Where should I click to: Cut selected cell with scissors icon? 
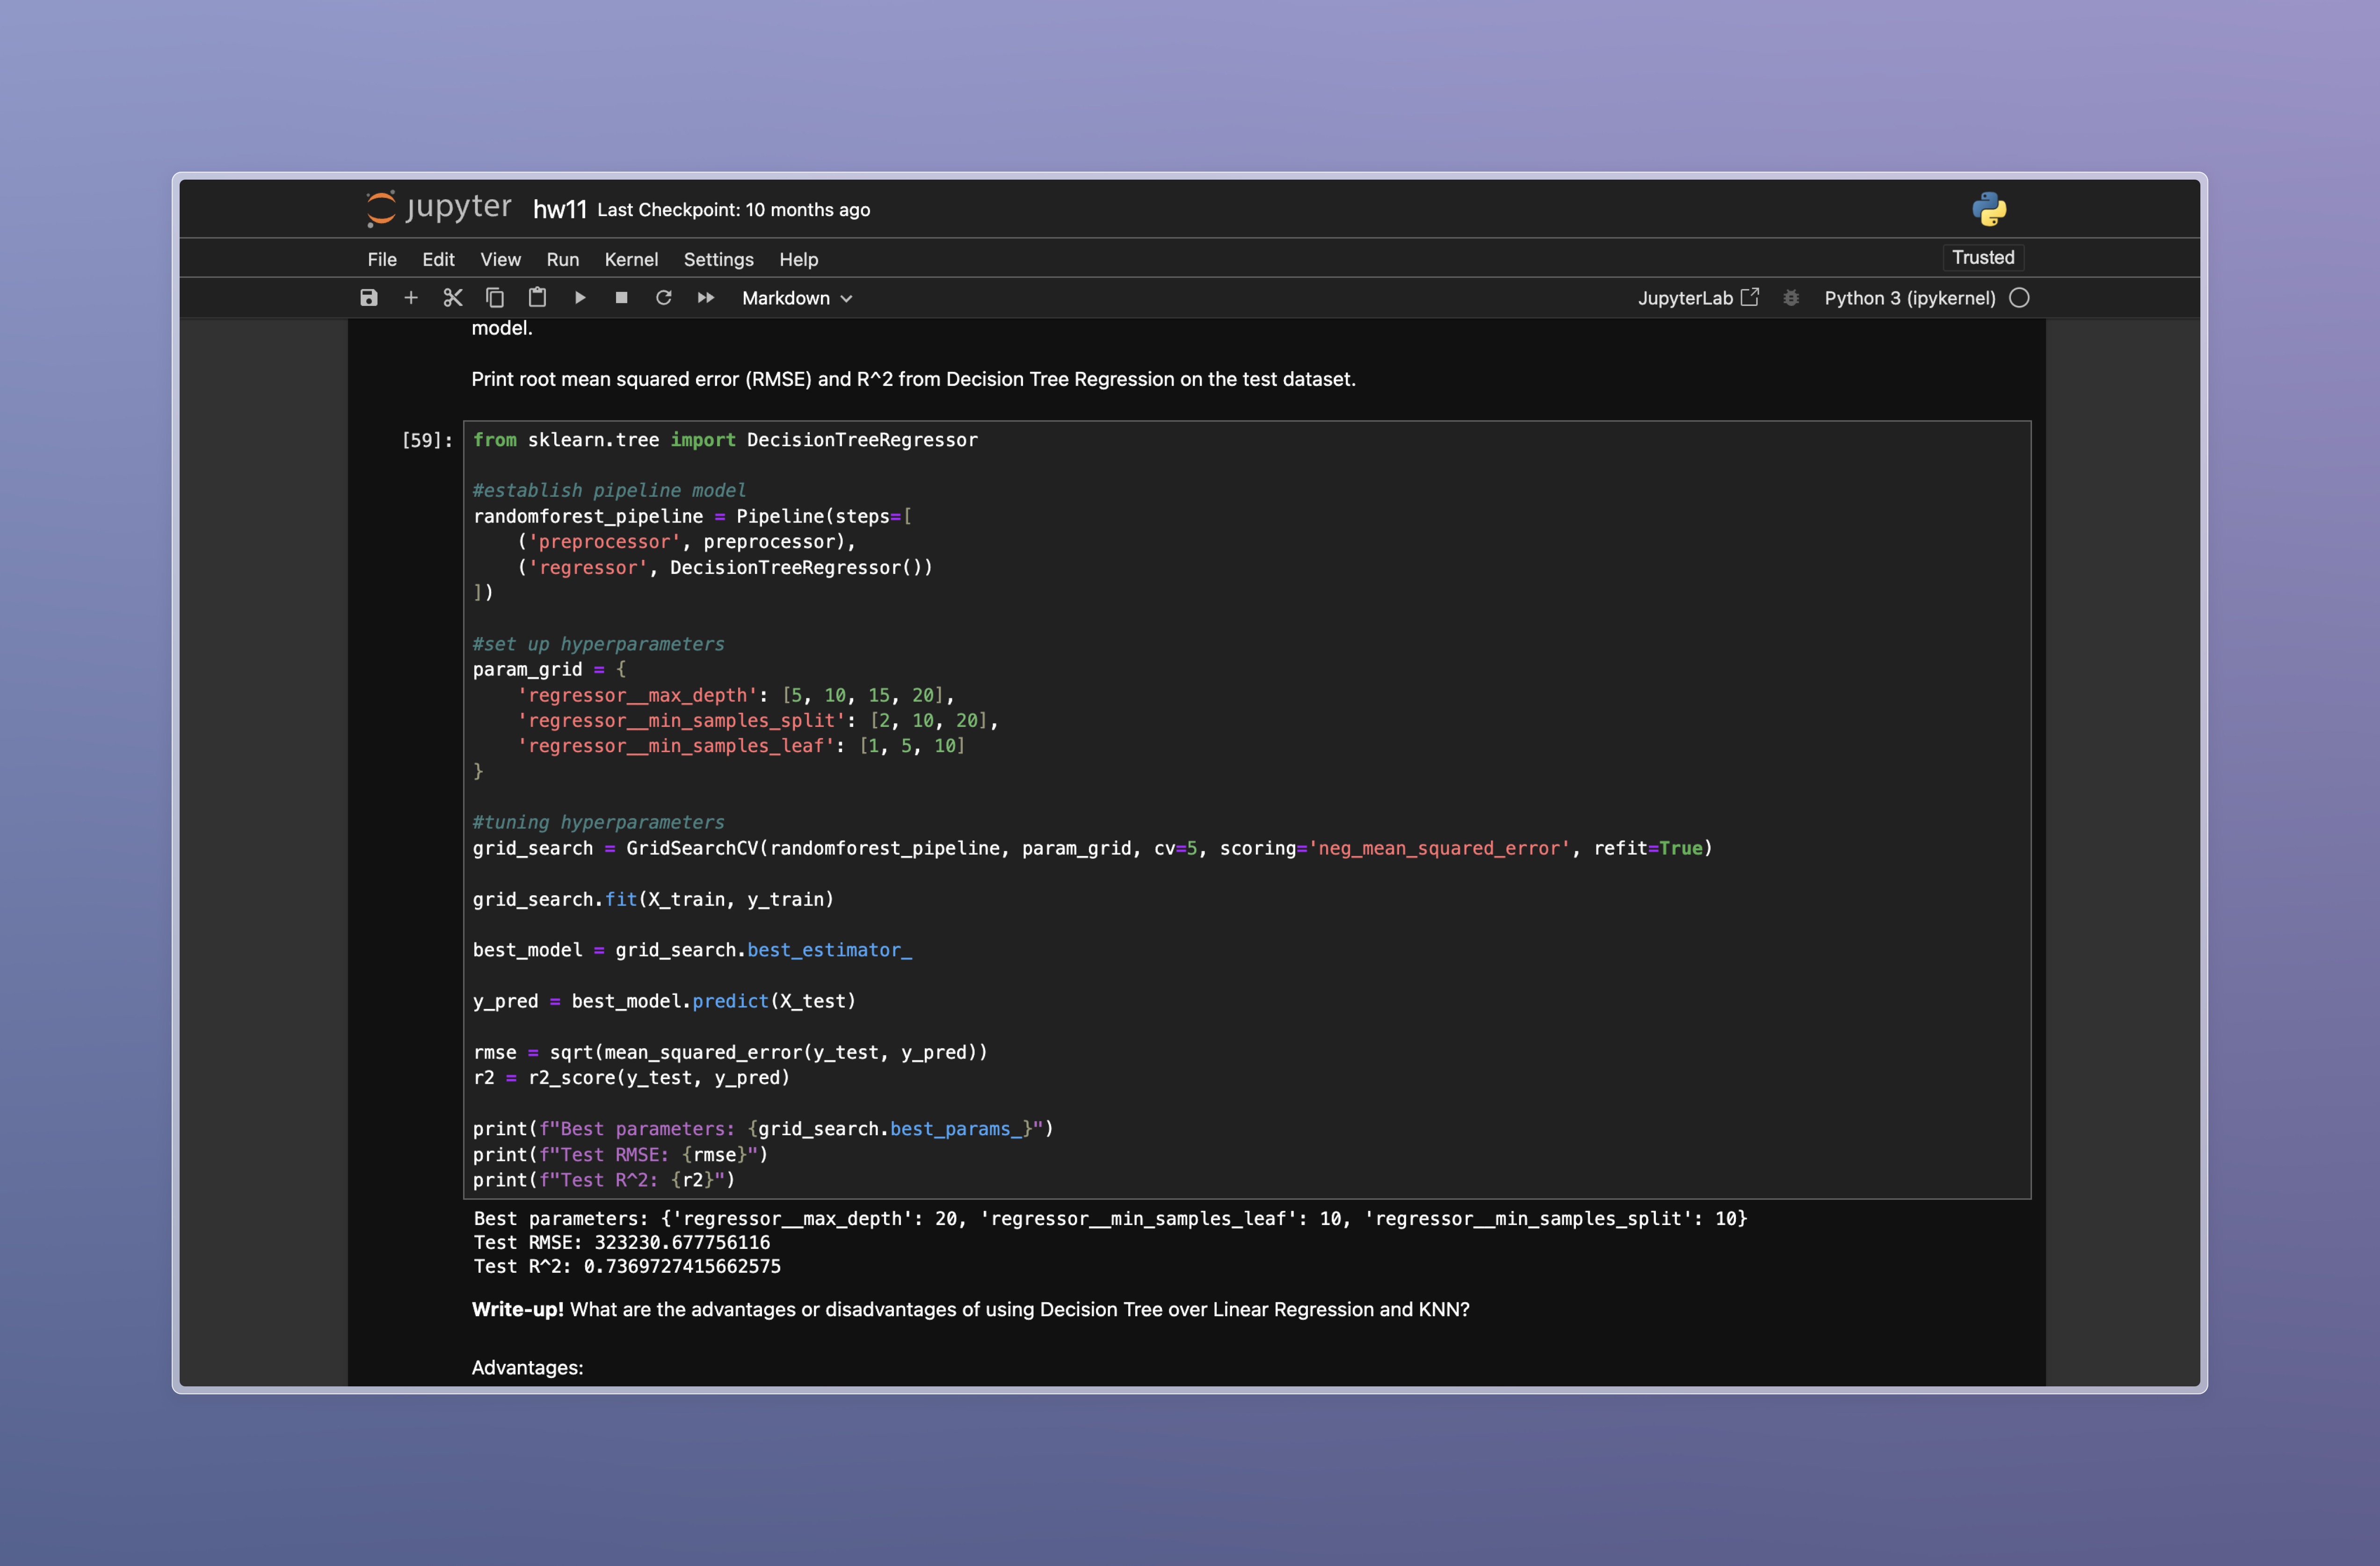453,298
